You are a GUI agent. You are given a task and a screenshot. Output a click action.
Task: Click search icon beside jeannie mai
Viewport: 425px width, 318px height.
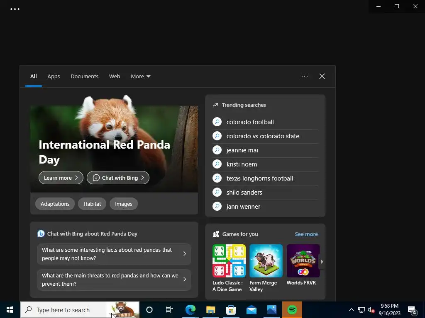click(x=217, y=150)
